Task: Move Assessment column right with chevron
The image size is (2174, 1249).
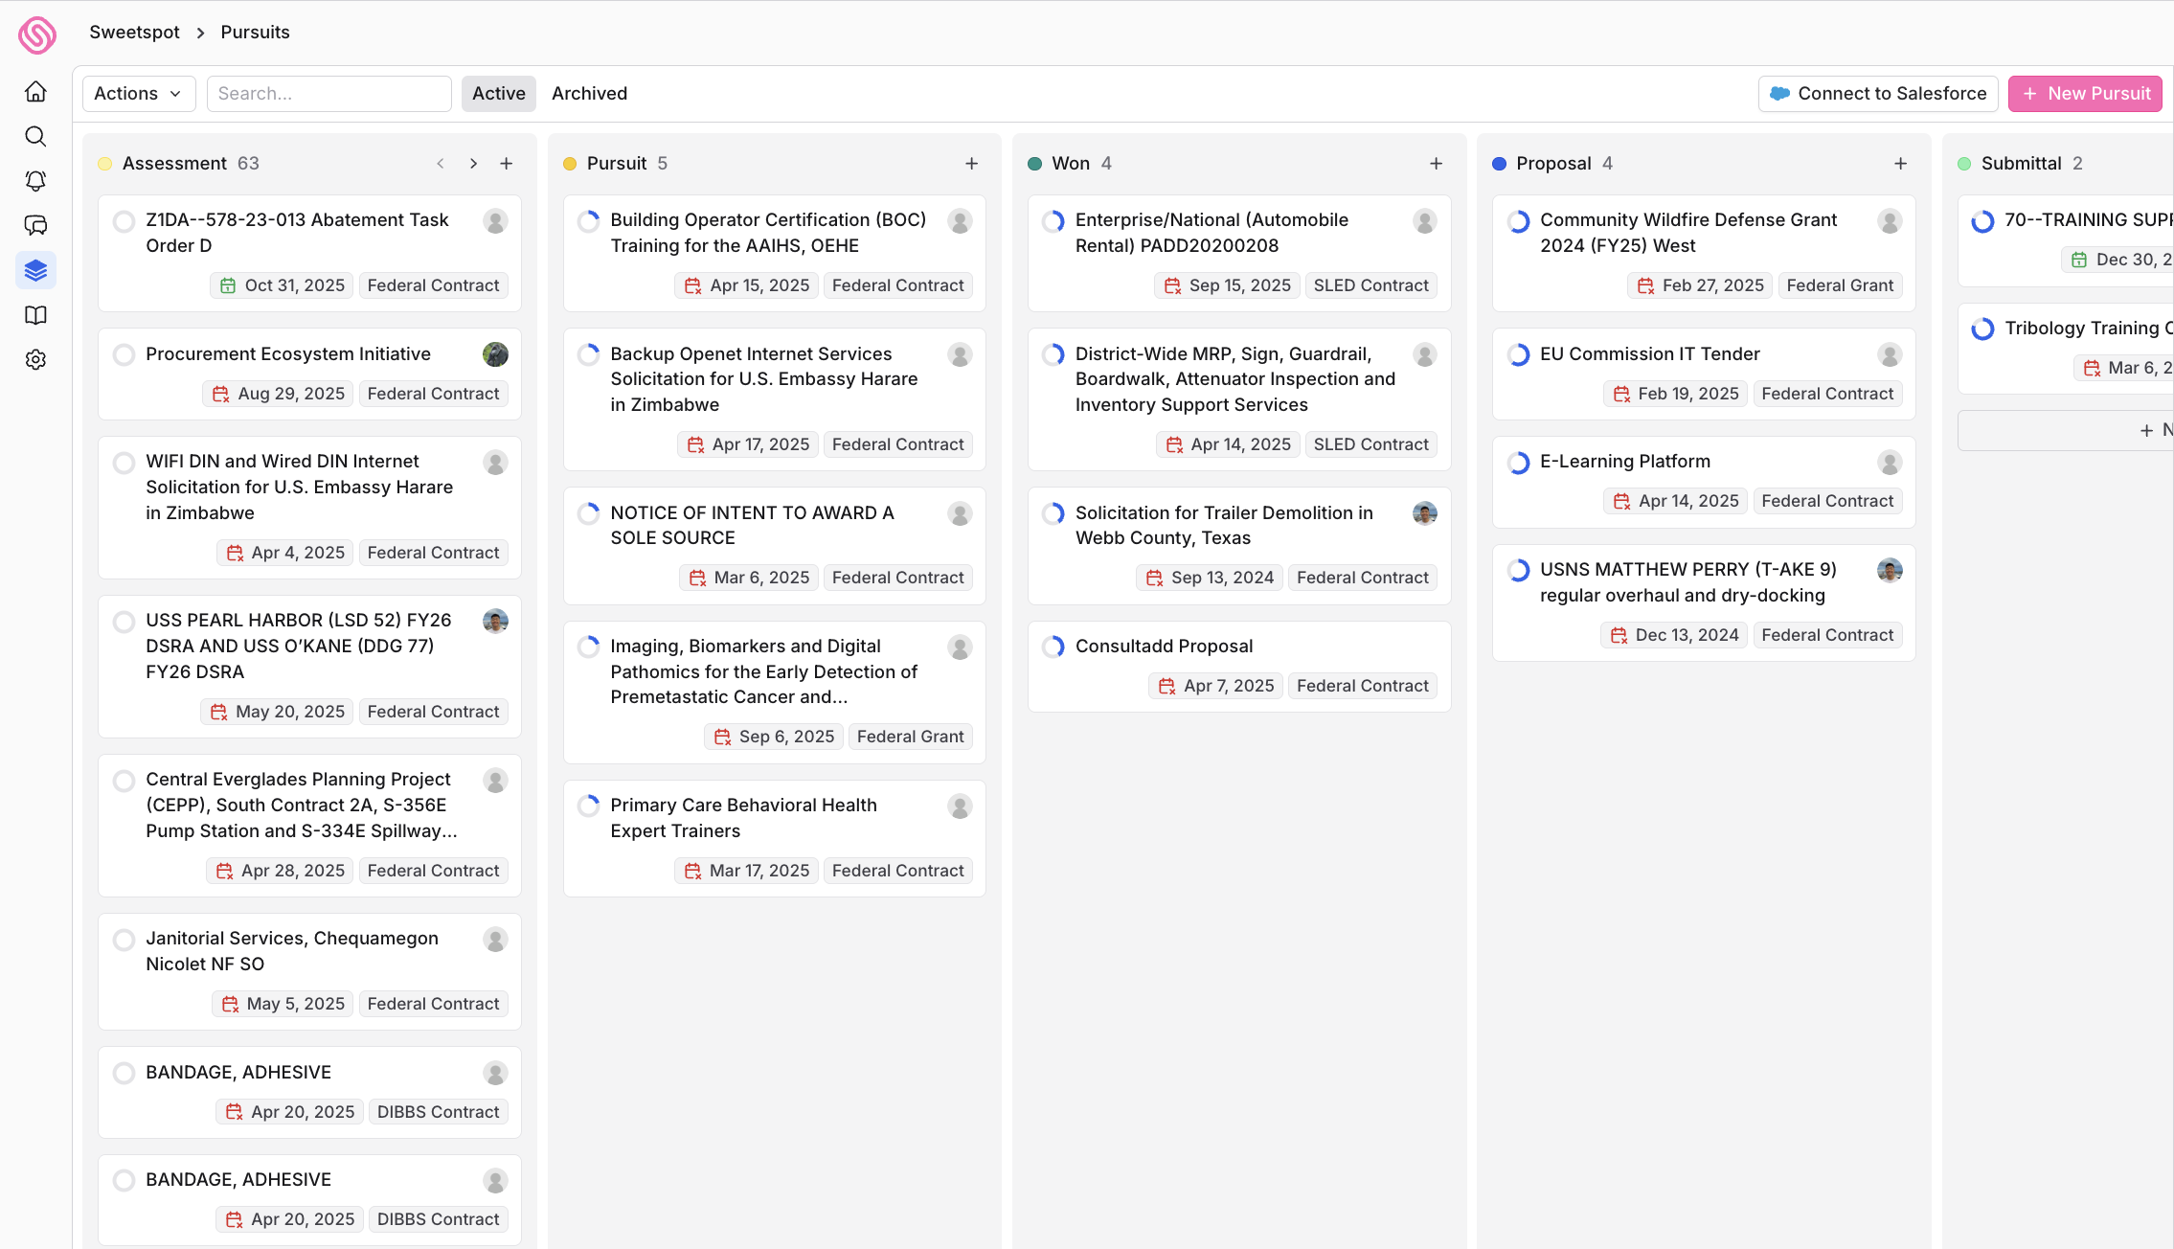Action: [473, 164]
